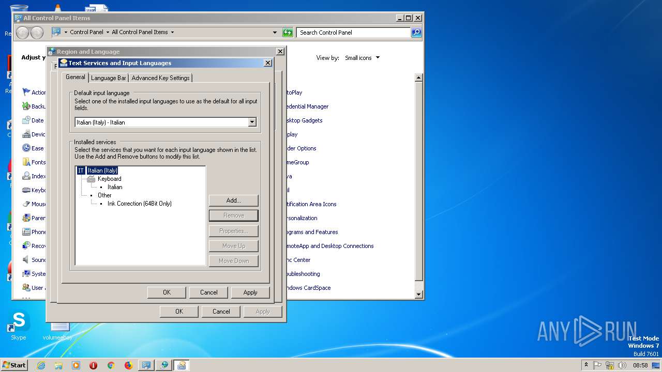Open Sound speaker icon in Control Panel
This screenshot has width=662, height=372.
[x=26, y=259]
